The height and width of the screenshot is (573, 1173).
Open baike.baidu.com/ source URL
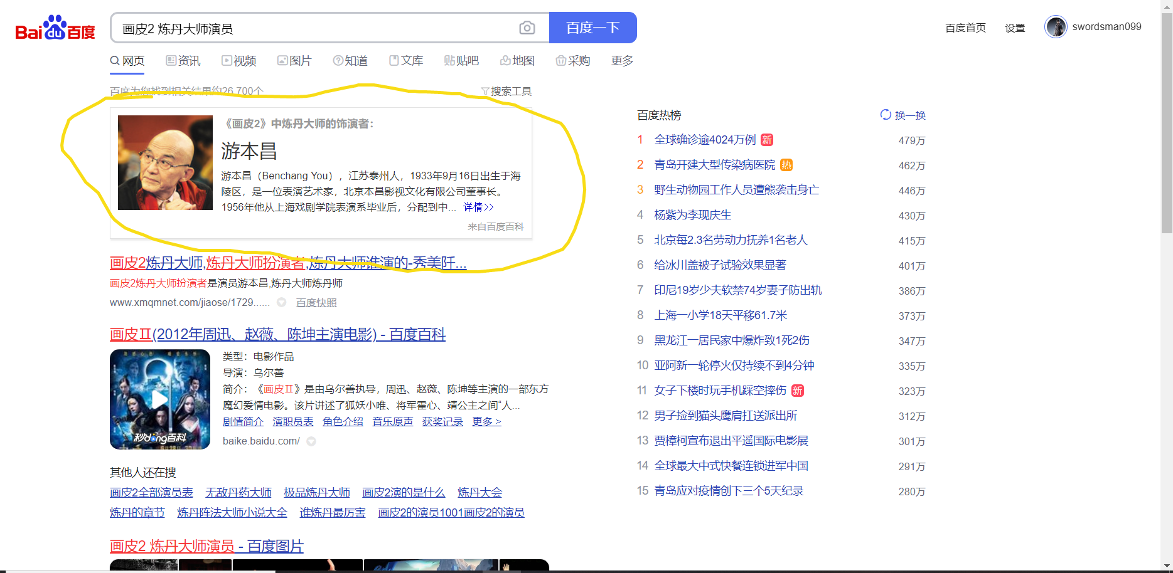[261, 441]
